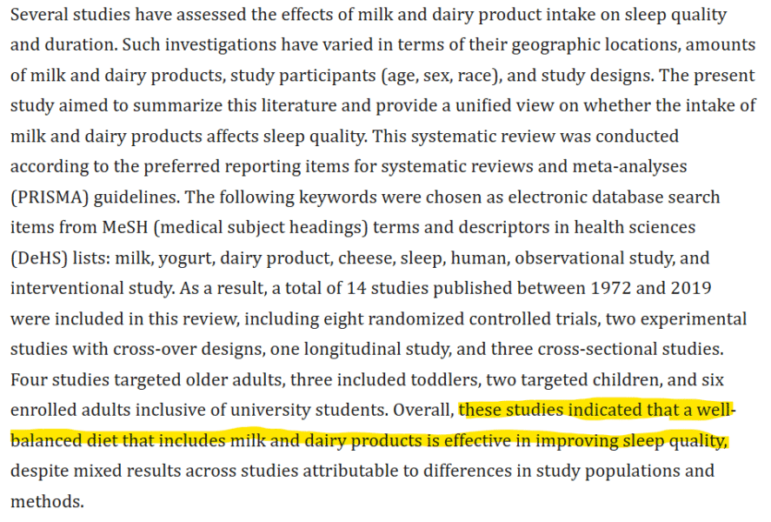771x522 pixels.
Task: Click the word "Overall" before the highlight
Action: (x=422, y=411)
